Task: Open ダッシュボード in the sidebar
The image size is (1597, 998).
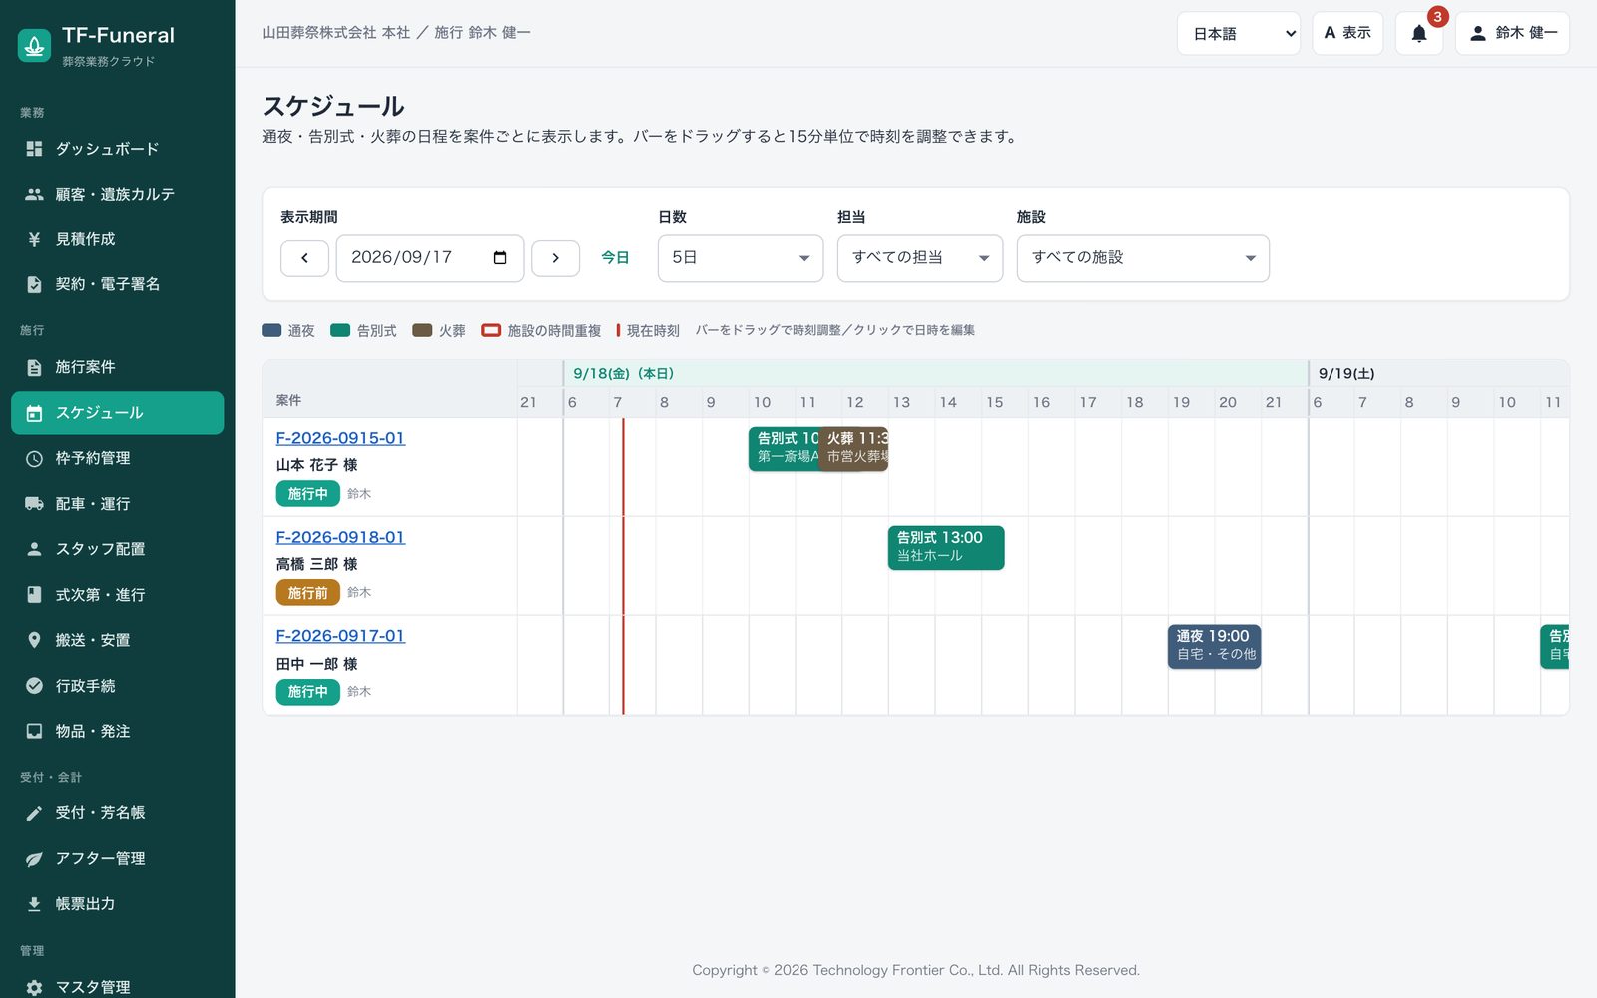Action: (x=117, y=149)
